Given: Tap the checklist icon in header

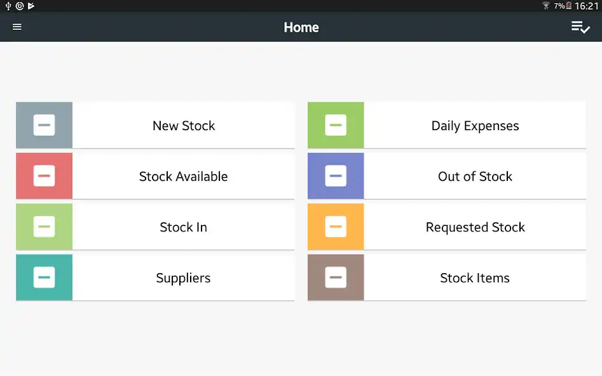Looking at the screenshot, I should (580, 27).
